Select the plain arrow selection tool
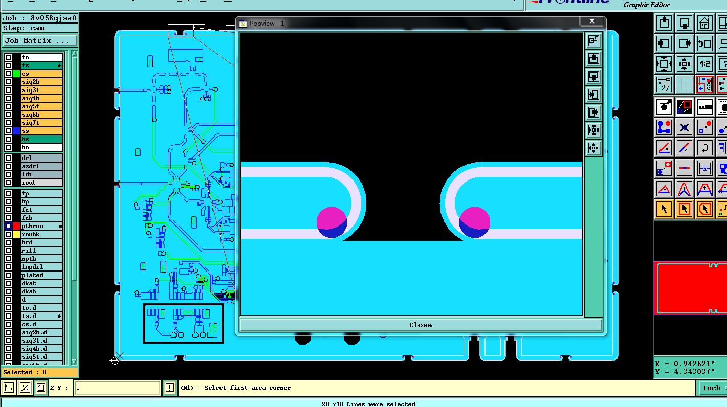Image resolution: width=727 pixels, height=407 pixels. pos(664,209)
